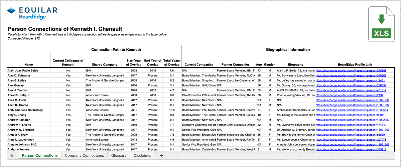The image size is (401, 167).
Task: Switch to the Company Connections tab
Action: click(85, 155)
